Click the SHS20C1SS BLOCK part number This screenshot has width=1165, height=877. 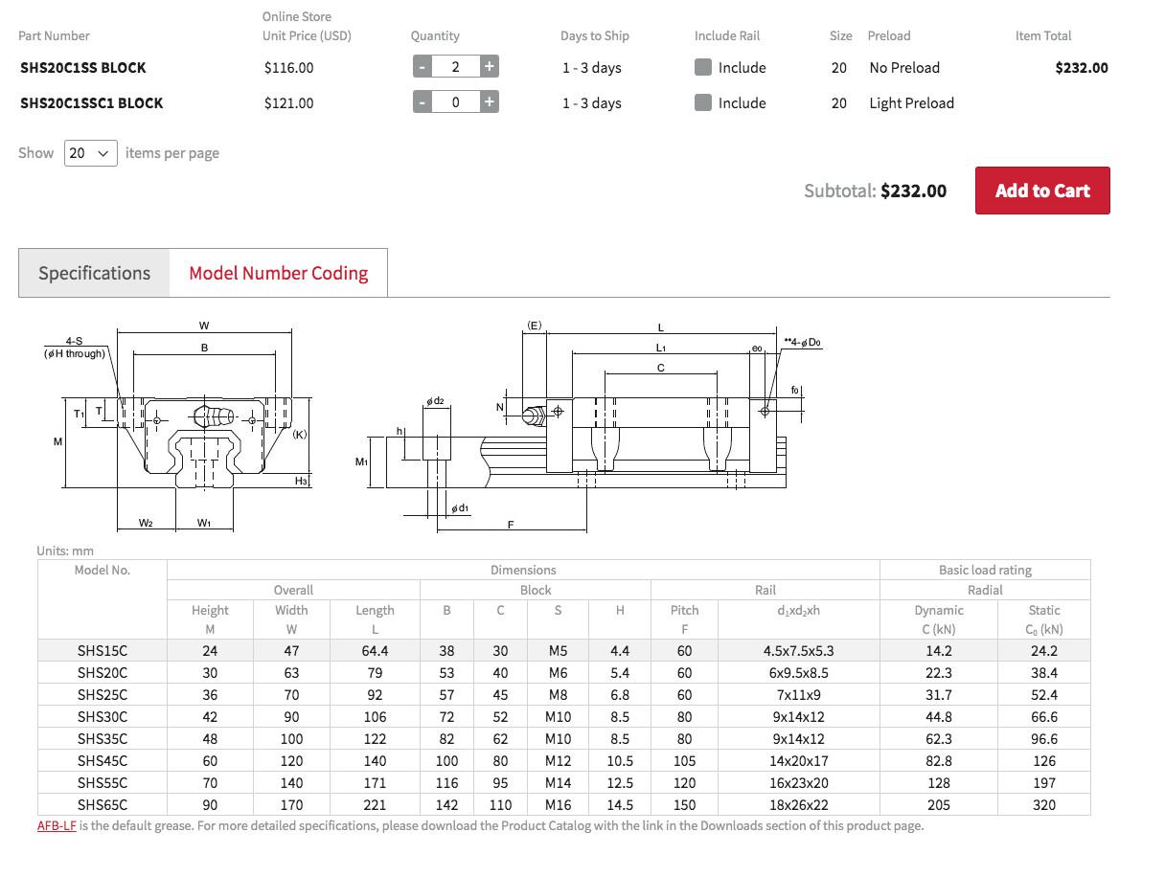[83, 68]
